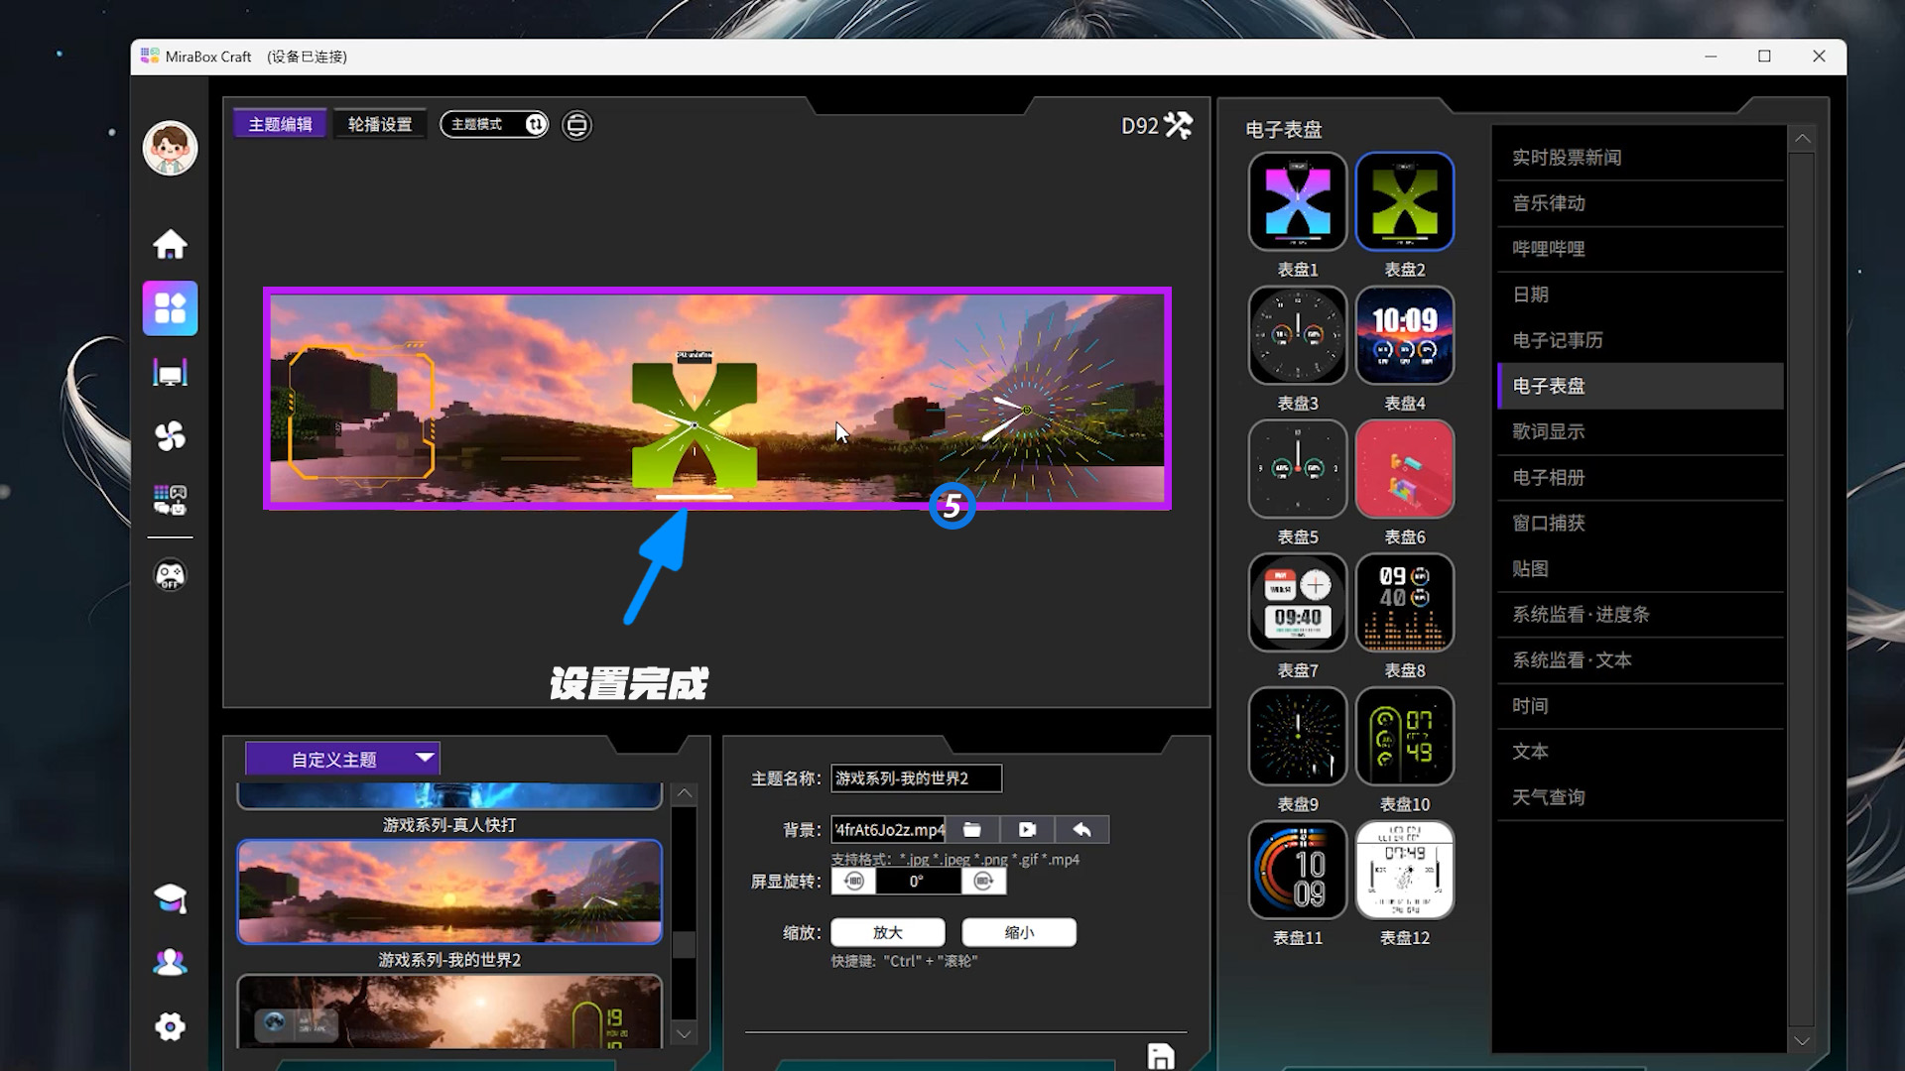Click the screen preview icon beside 主题模式
The image size is (1905, 1071).
pyautogui.click(x=576, y=125)
